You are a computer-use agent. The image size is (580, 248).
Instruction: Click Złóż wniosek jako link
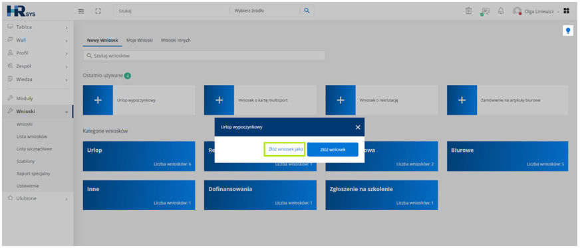click(x=285, y=149)
